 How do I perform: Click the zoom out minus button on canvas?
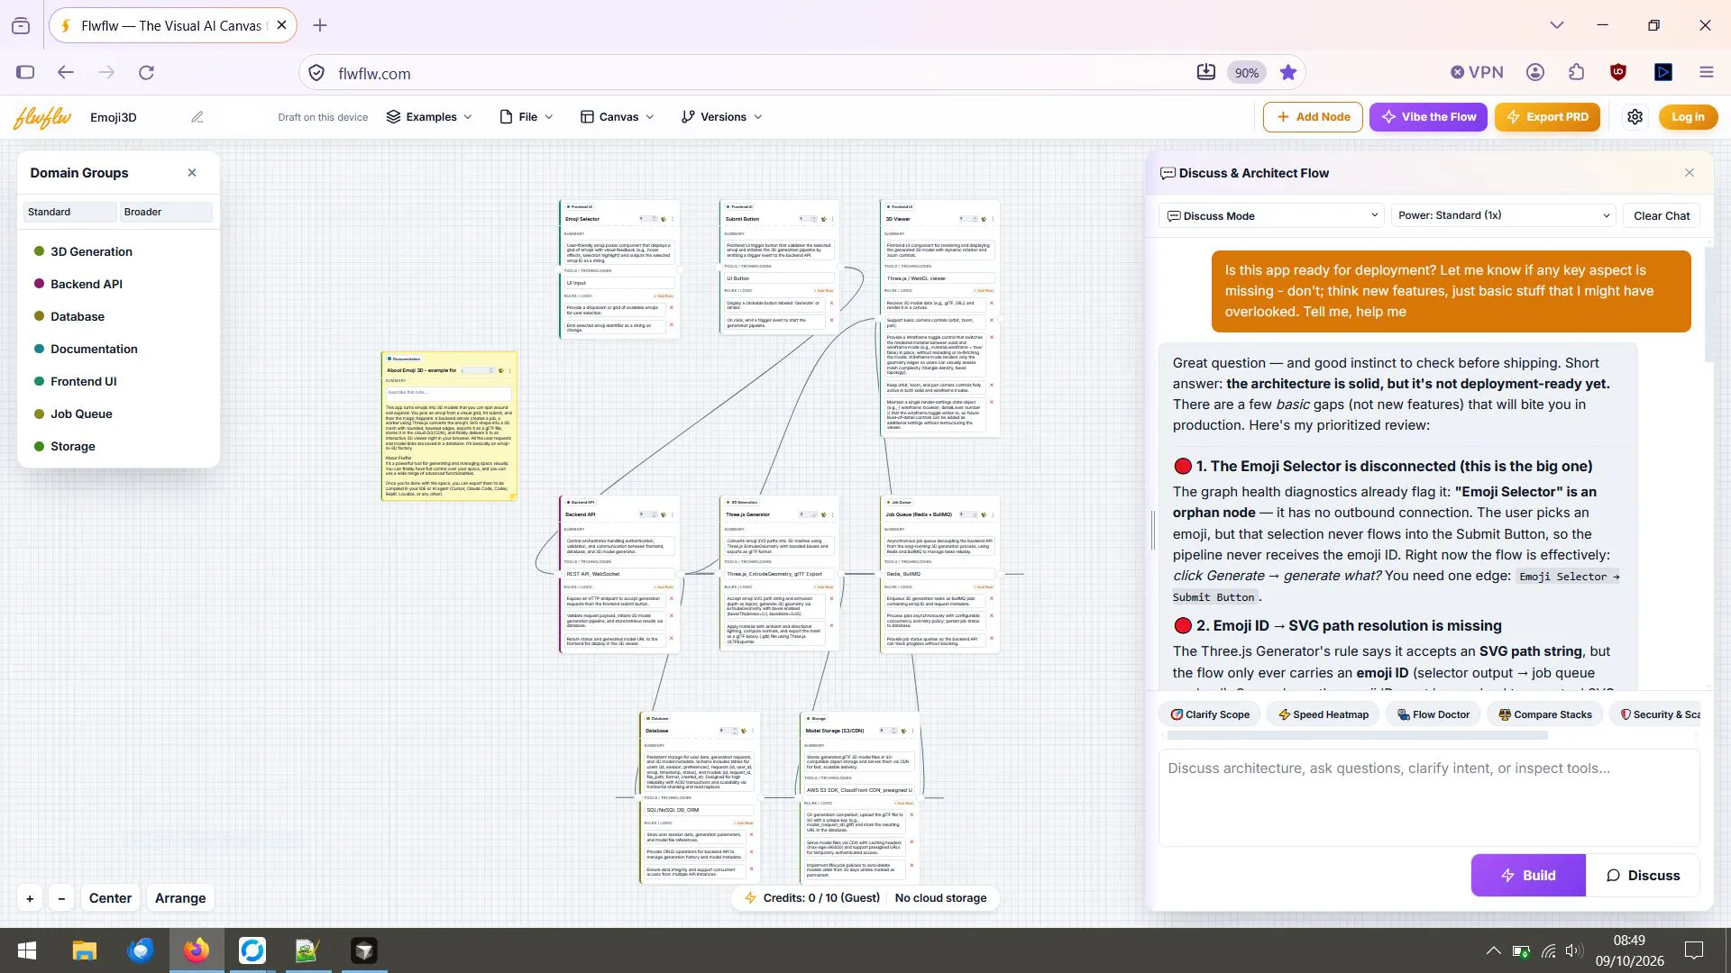click(61, 898)
